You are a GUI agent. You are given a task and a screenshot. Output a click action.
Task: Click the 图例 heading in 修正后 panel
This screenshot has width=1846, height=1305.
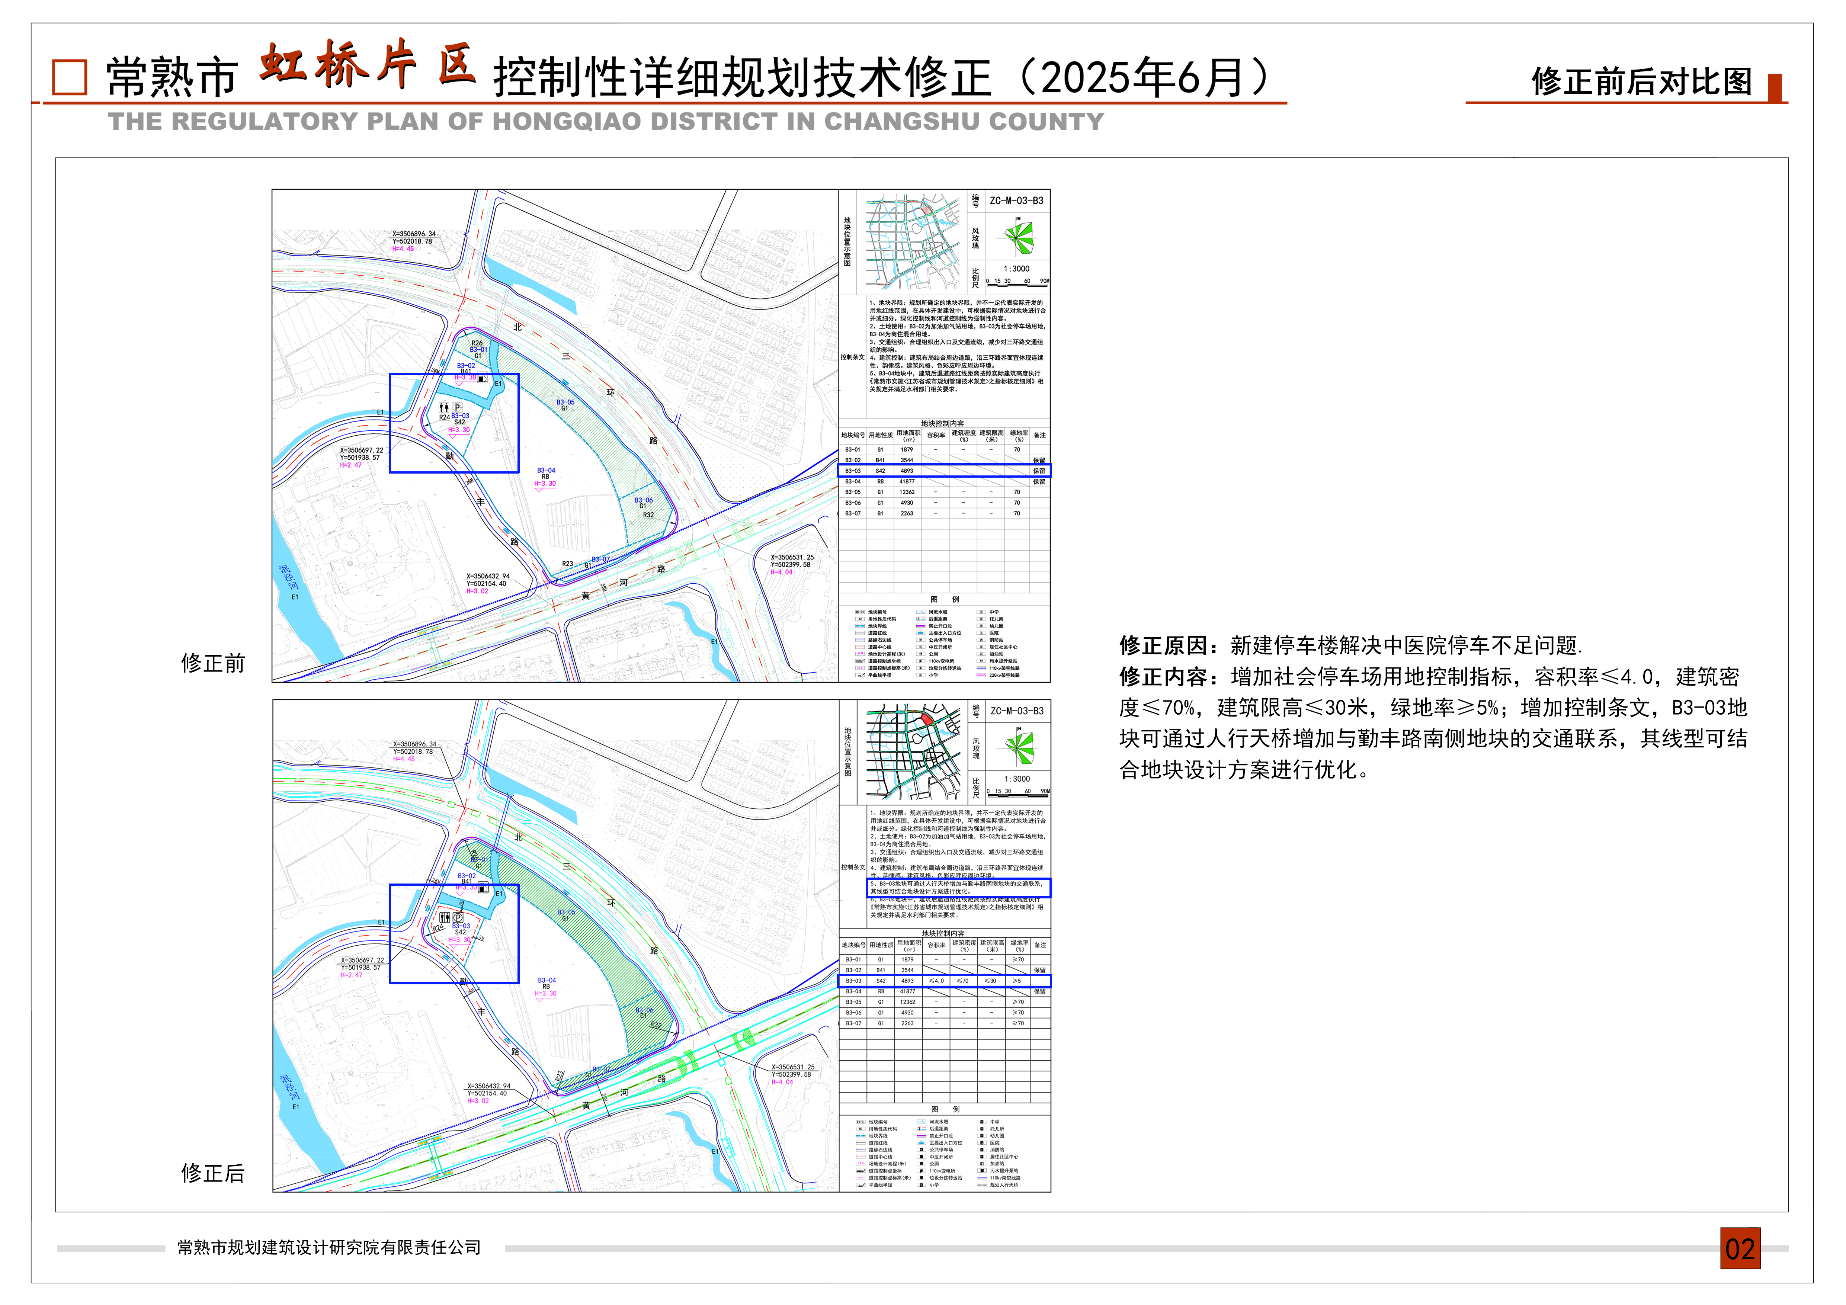tap(946, 1110)
